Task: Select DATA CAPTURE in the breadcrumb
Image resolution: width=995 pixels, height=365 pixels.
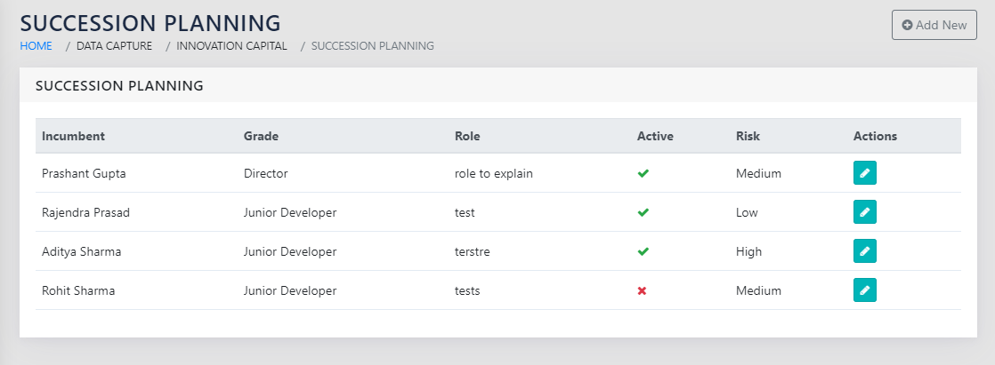Action: pyautogui.click(x=114, y=46)
